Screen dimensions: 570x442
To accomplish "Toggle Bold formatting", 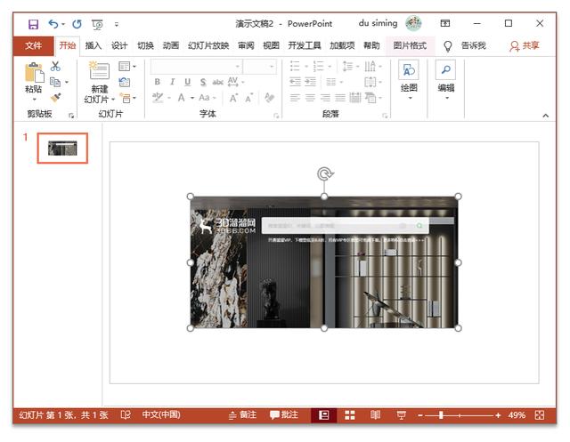I will pos(157,82).
